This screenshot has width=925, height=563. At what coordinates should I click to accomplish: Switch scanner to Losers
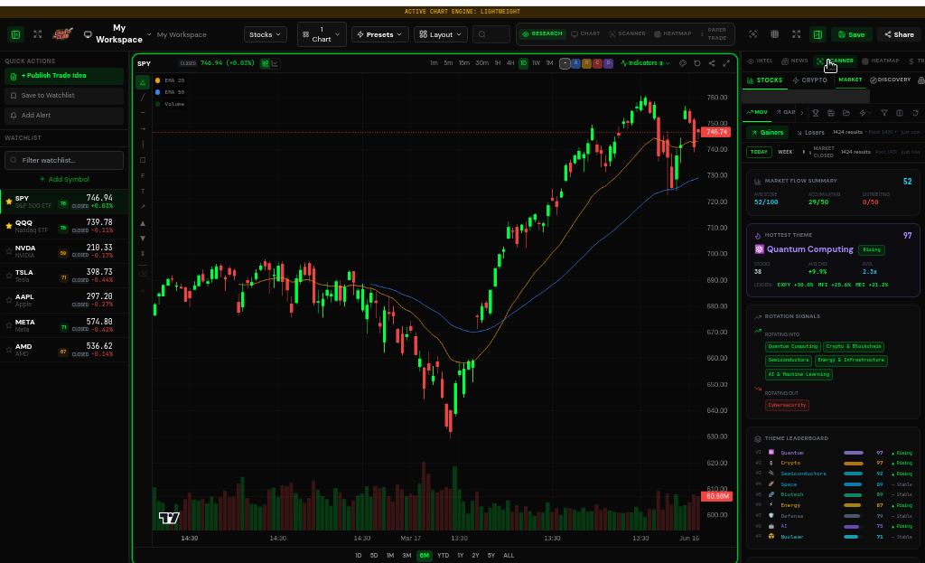(810, 133)
